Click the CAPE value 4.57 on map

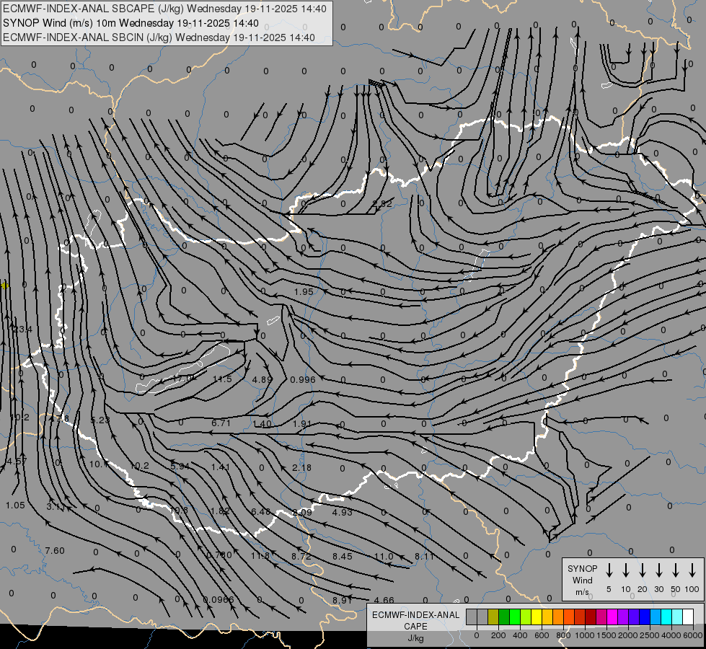point(17,462)
